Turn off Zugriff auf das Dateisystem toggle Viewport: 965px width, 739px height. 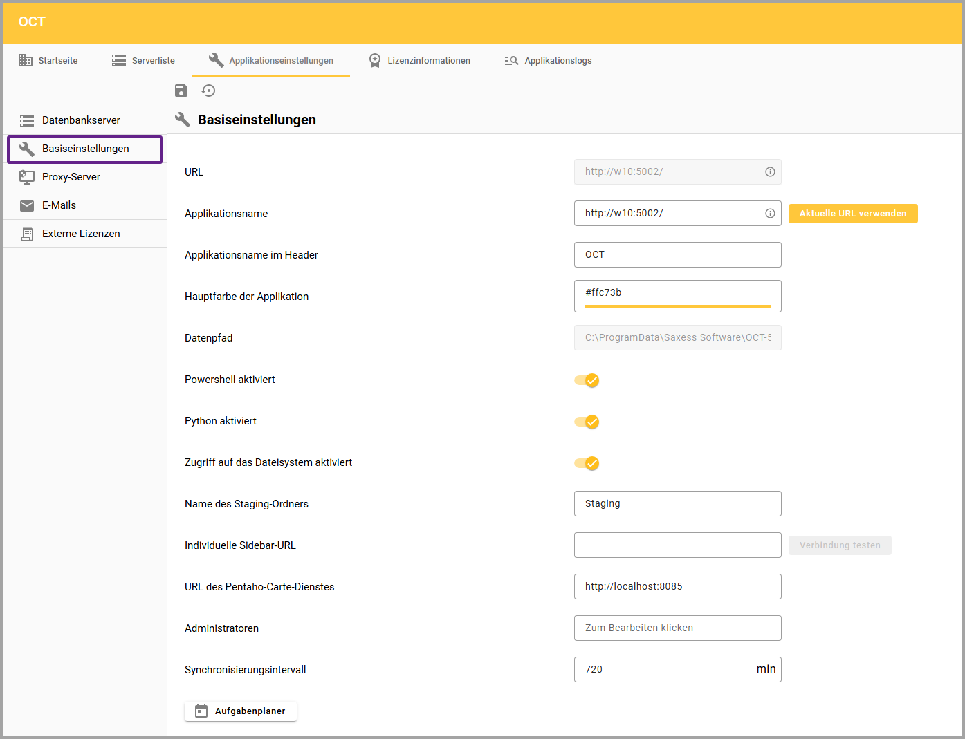point(587,463)
